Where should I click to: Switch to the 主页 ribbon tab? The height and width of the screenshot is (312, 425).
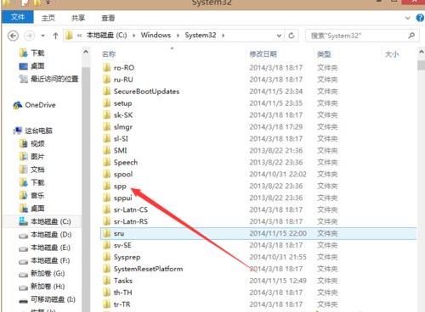pos(48,18)
